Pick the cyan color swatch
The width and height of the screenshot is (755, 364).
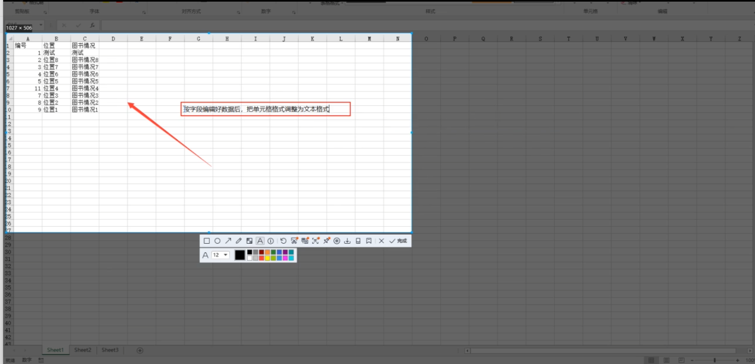pyautogui.click(x=291, y=258)
